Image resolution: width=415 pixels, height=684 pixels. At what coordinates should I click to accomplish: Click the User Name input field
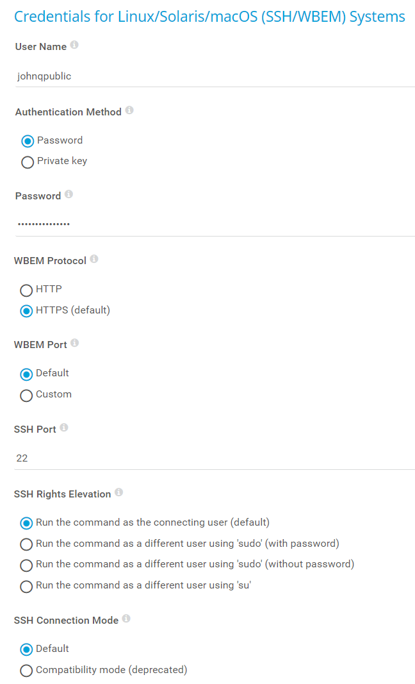214,76
